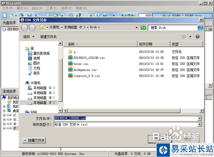This screenshot has height=157, width=214.
Task: Select the folder named q
Action: pos(72,51)
